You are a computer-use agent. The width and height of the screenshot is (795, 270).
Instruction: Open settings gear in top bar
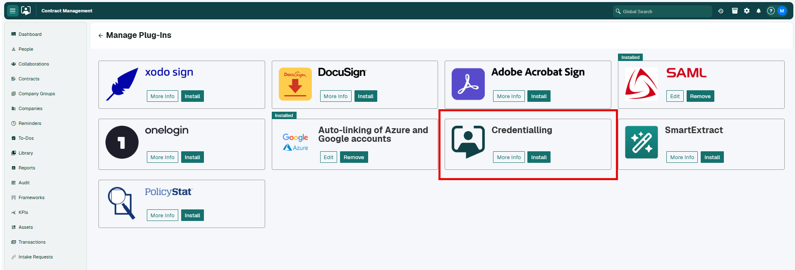tap(747, 11)
